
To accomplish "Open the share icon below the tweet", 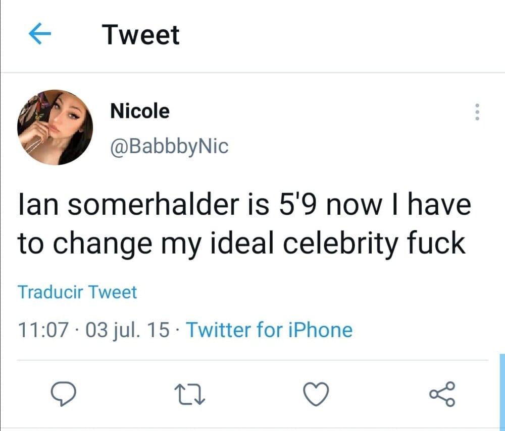I will (x=442, y=394).
